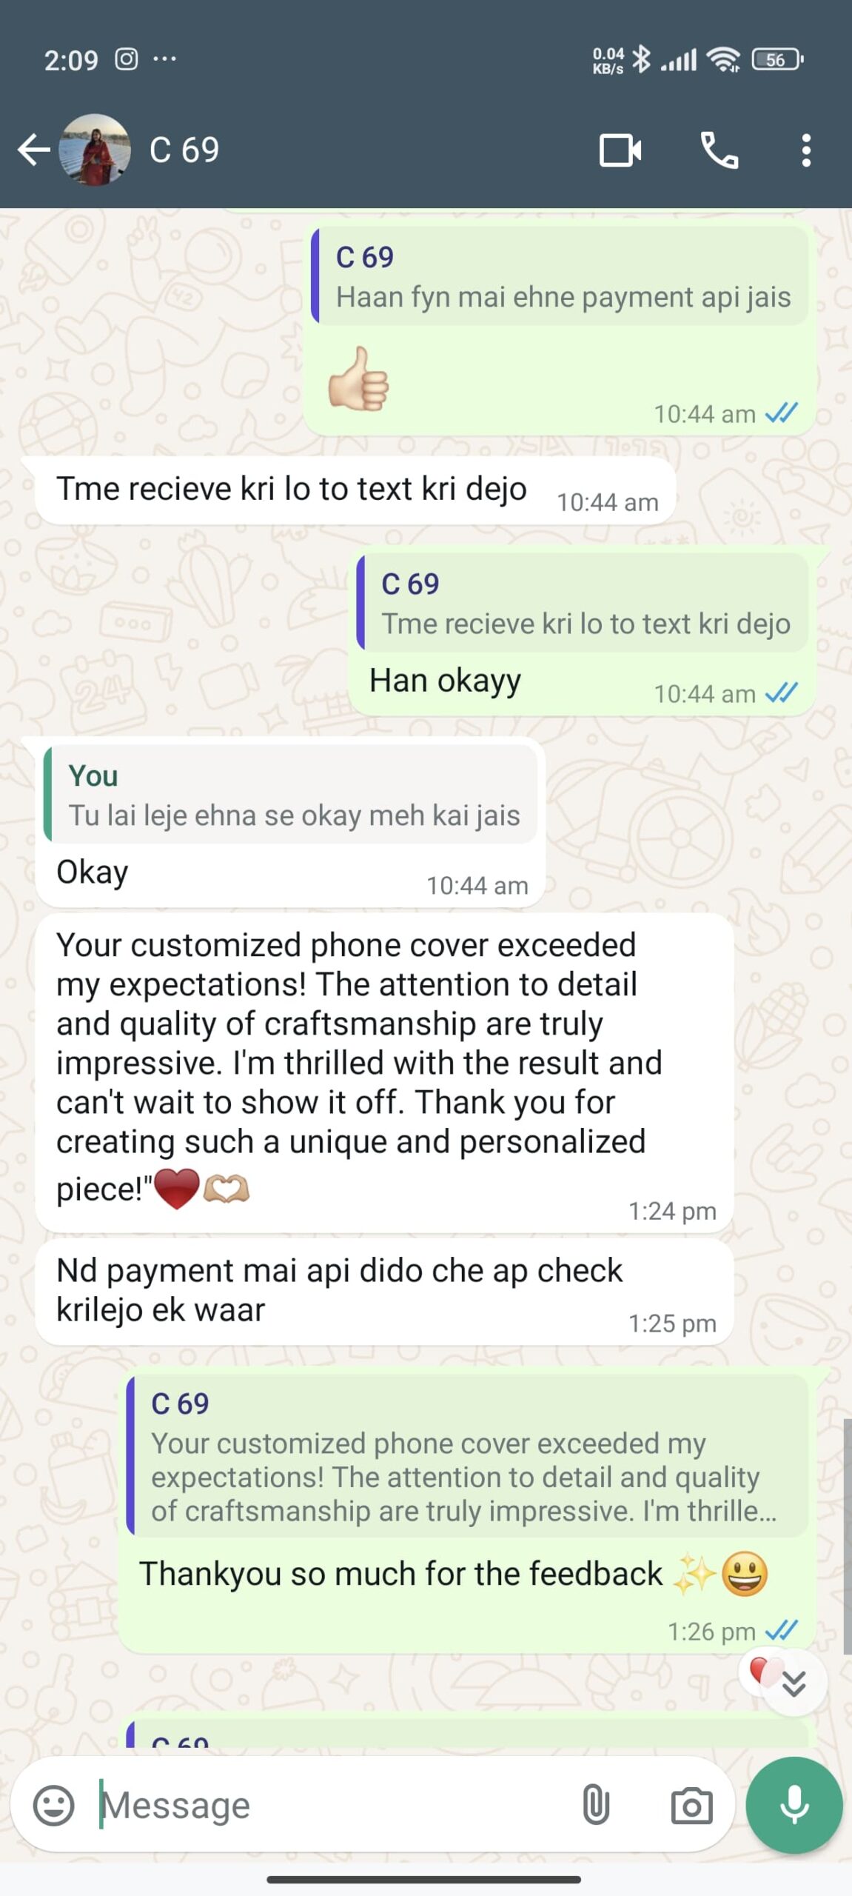Open C 69 profile picture
The height and width of the screenshot is (1896, 852).
[x=95, y=150]
